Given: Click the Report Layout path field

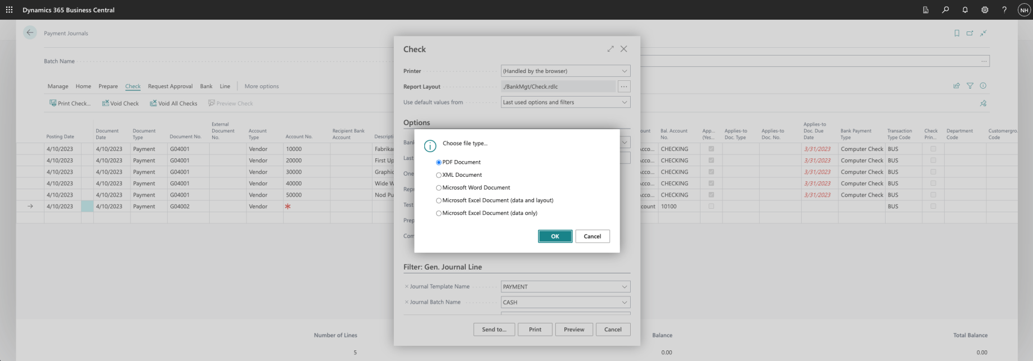Looking at the screenshot, I should point(558,86).
